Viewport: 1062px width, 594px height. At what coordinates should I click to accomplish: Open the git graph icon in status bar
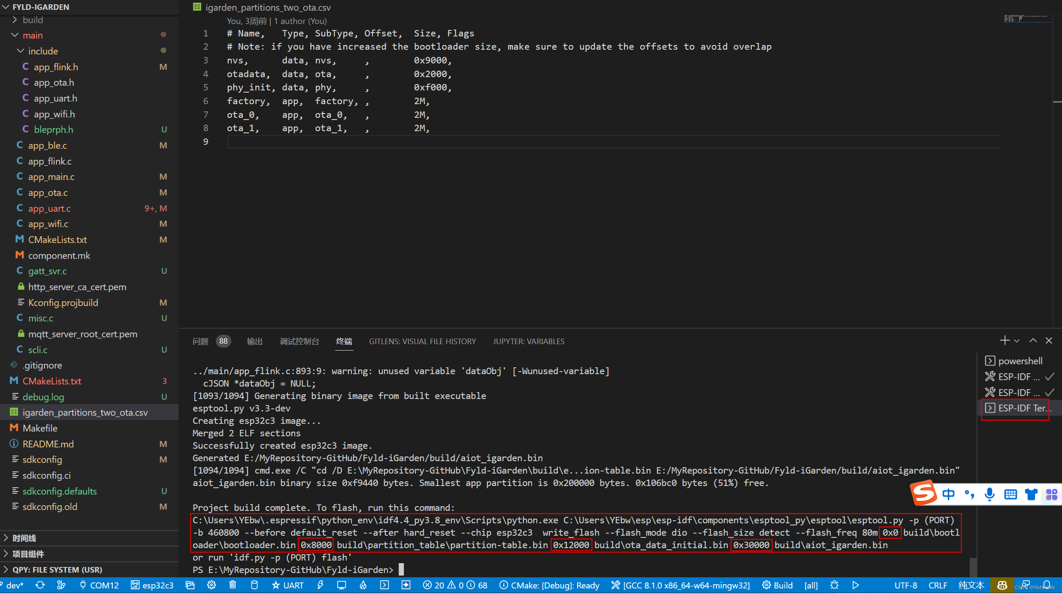point(61,585)
